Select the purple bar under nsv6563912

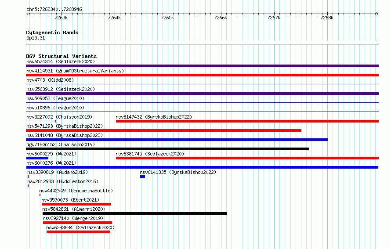click(202, 94)
